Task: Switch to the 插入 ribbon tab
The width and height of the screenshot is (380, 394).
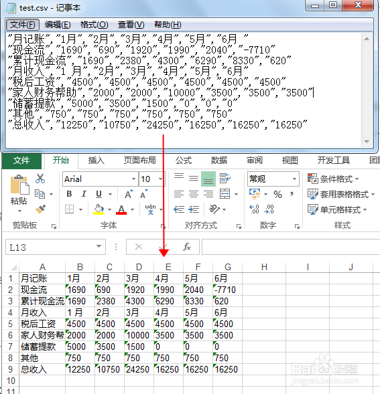Action: [x=97, y=161]
